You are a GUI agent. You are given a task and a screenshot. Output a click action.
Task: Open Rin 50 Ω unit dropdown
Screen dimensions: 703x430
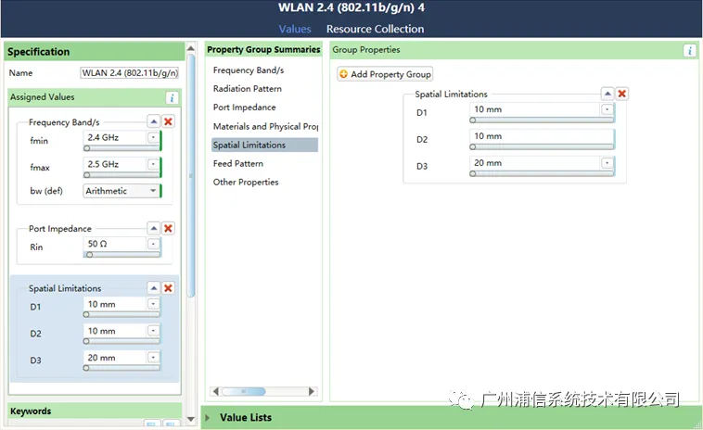click(x=153, y=244)
